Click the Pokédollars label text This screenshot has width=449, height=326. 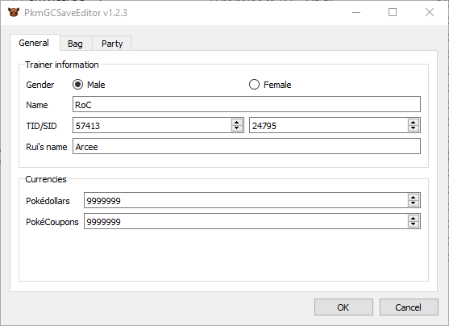48,201
